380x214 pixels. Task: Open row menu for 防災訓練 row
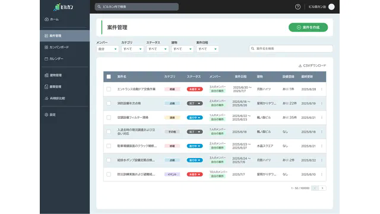pyautogui.click(x=322, y=174)
